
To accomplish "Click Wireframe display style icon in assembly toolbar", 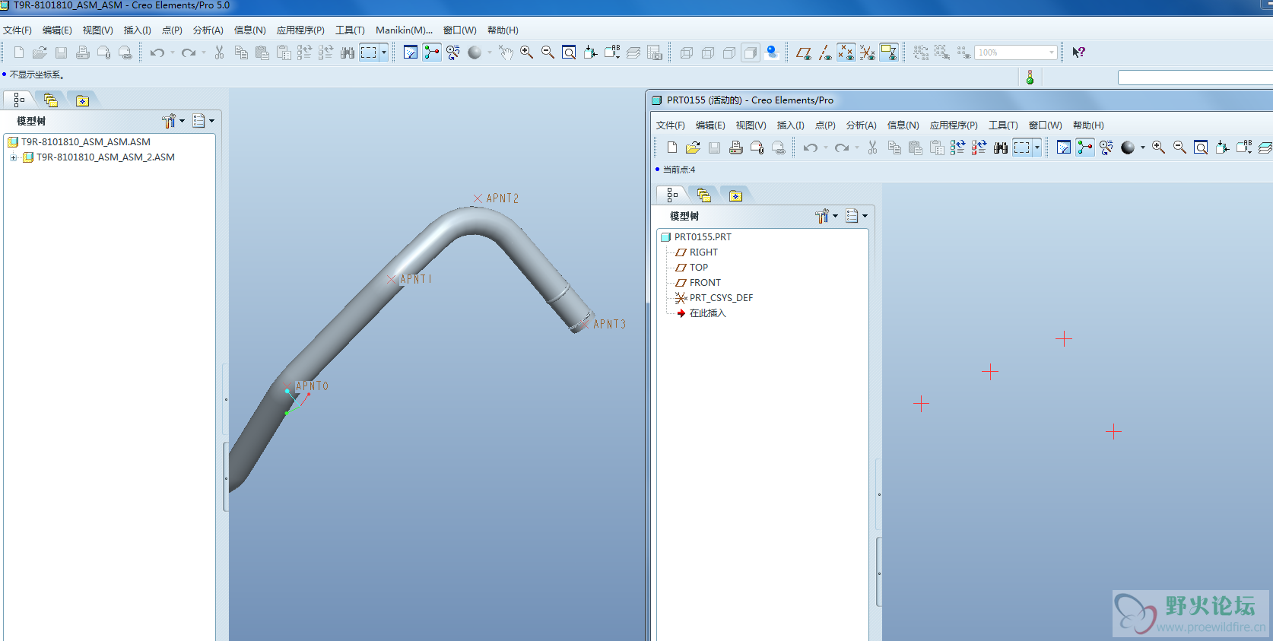I will [x=687, y=52].
